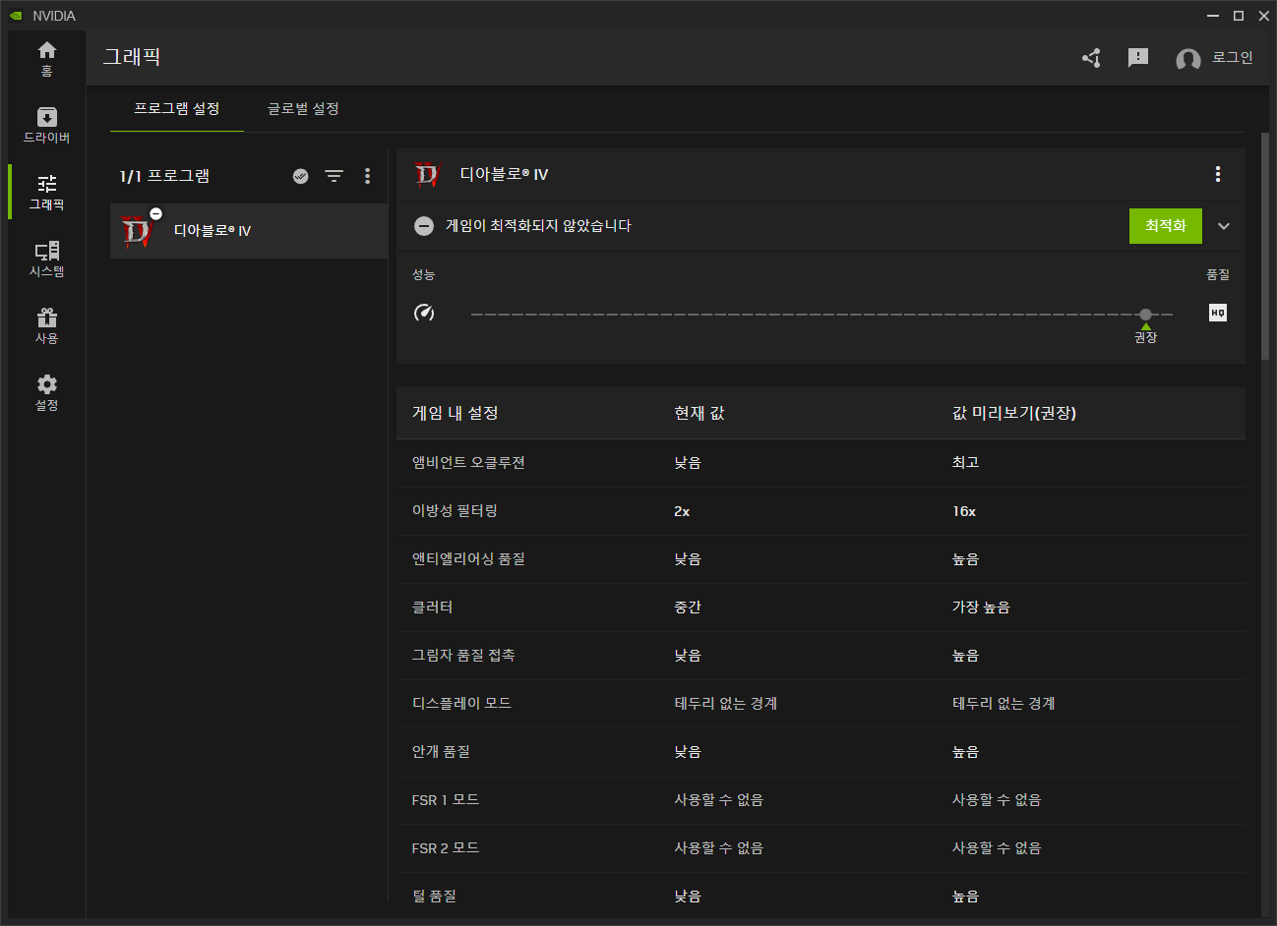The image size is (1277, 926).
Task: Click 16x recommended value for 이방성 필터링
Action: coord(964,511)
